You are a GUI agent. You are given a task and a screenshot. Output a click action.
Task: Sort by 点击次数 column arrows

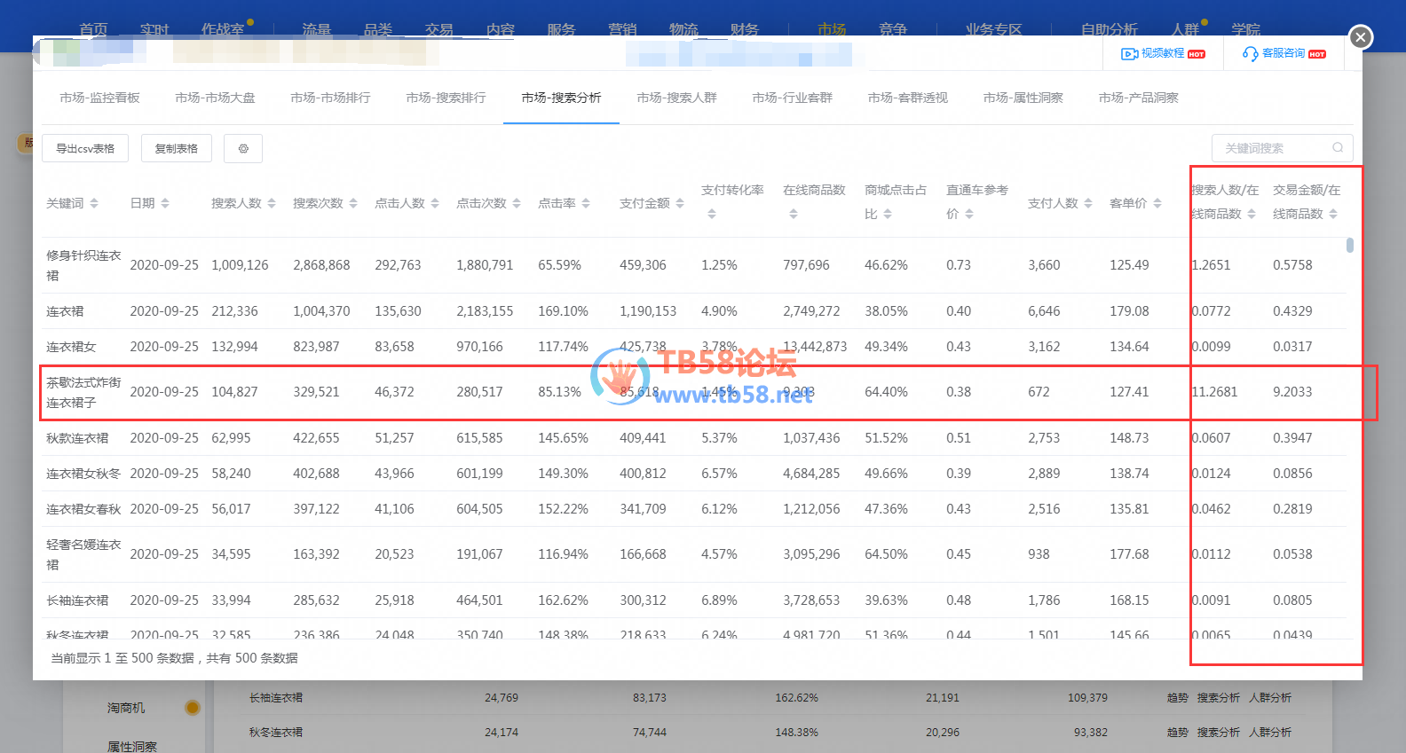pyautogui.click(x=517, y=203)
